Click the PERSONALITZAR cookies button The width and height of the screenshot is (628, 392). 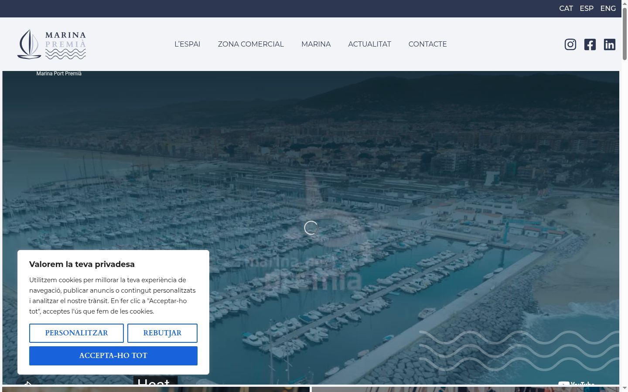tap(76, 333)
